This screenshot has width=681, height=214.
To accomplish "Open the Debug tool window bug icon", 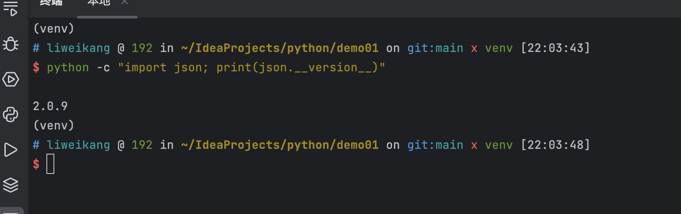I will point(11,44).
